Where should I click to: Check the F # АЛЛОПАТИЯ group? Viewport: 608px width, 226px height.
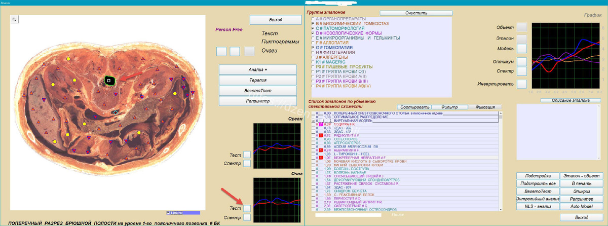click(x=313, y=43)
